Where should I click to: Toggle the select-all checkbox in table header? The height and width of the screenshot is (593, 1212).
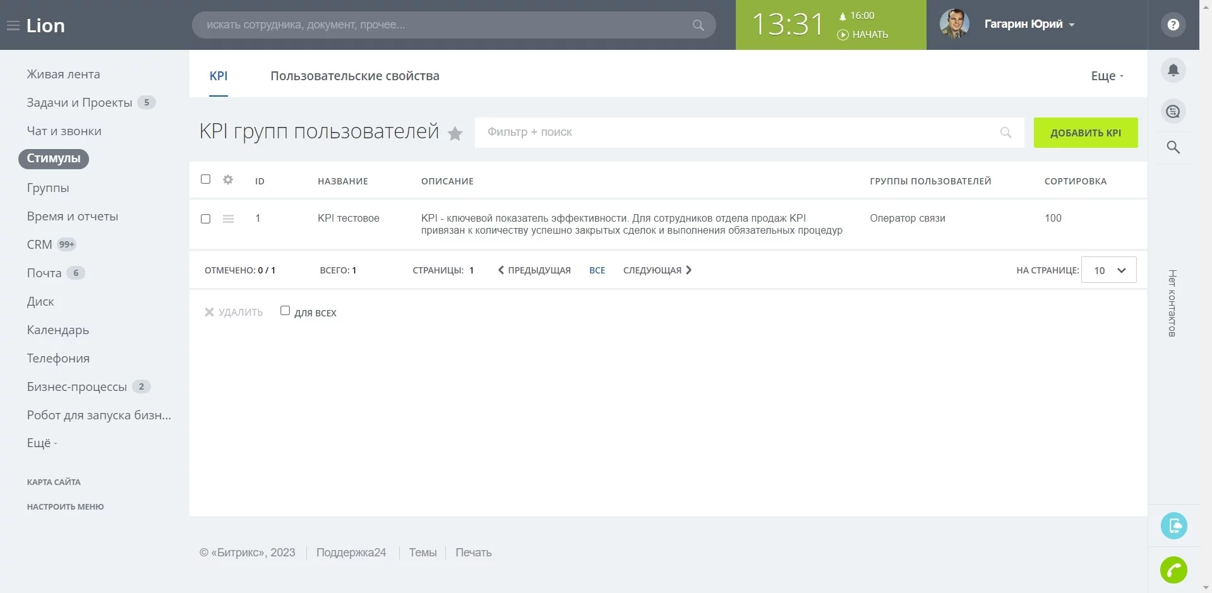pos(205,179)
